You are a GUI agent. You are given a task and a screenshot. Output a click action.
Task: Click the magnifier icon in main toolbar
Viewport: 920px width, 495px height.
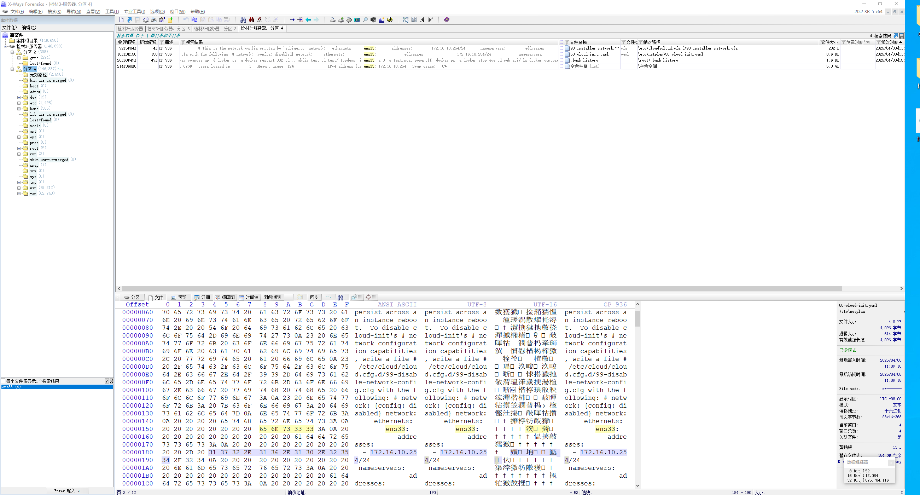(365, 20)
